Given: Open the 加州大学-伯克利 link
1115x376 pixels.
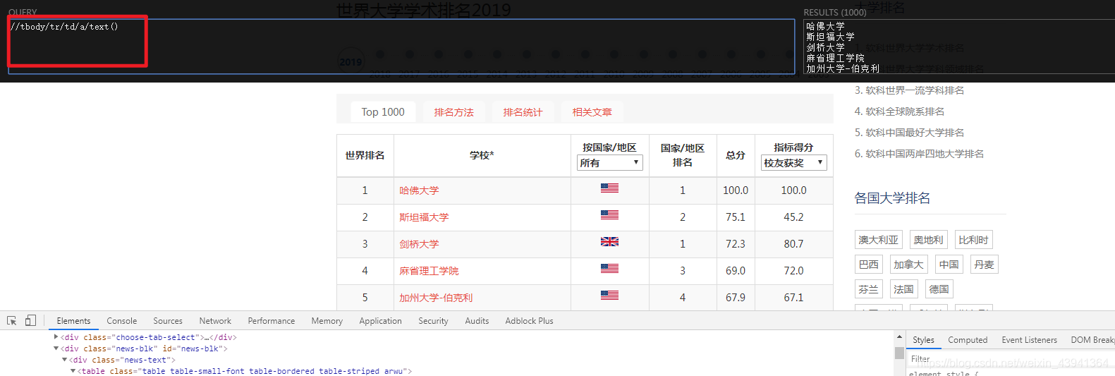Looking at the screenshot, I should (436, 298).
